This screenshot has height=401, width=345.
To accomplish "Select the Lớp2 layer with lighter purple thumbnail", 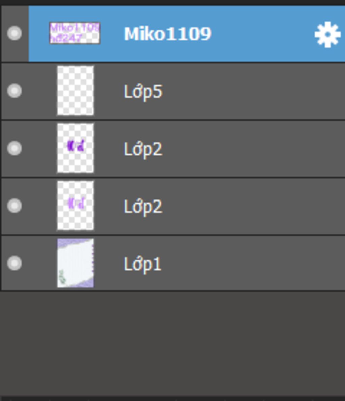I will (173, 206).
